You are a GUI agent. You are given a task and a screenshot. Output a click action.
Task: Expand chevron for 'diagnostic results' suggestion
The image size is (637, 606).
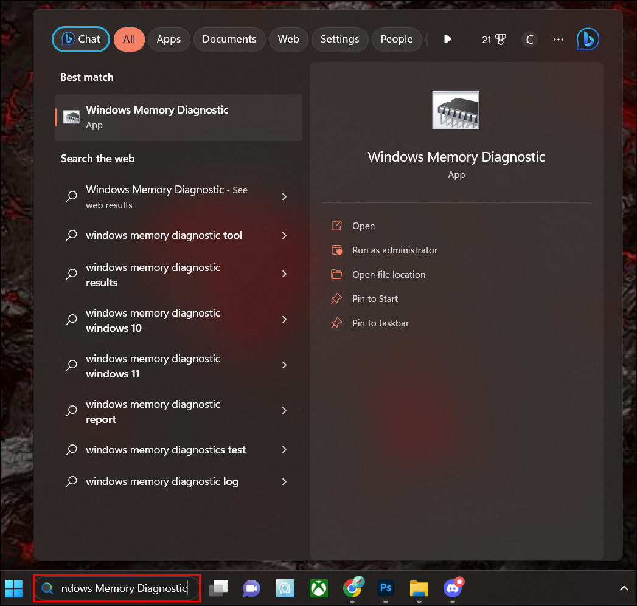(284, 274)
